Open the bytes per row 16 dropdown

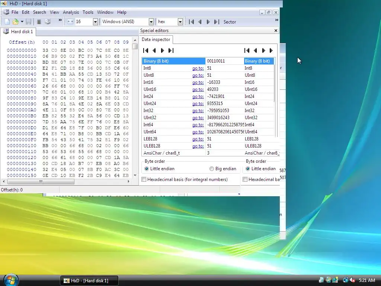96,22
